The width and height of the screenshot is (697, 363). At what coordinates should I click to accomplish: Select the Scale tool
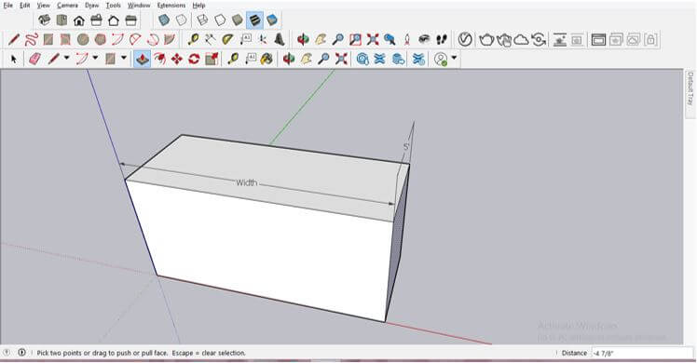click(x=212, y=59)
